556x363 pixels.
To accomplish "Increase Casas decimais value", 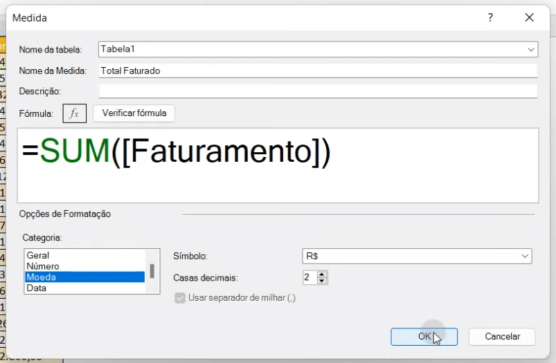I will coord(322,274).
